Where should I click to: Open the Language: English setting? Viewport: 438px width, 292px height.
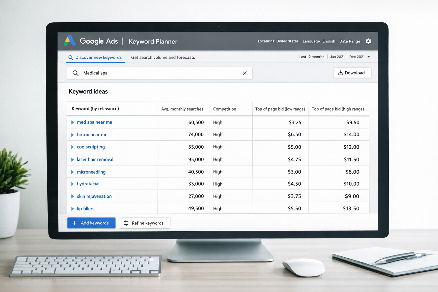pyautogui.click(x=319, y=41)
